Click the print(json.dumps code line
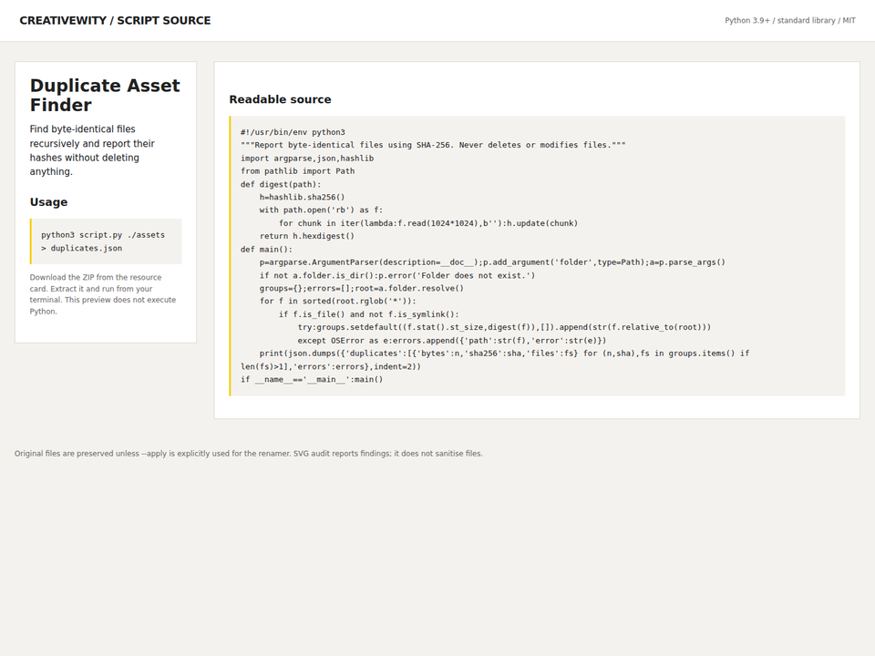Screen dimensions: 875x656 (504, 354)
